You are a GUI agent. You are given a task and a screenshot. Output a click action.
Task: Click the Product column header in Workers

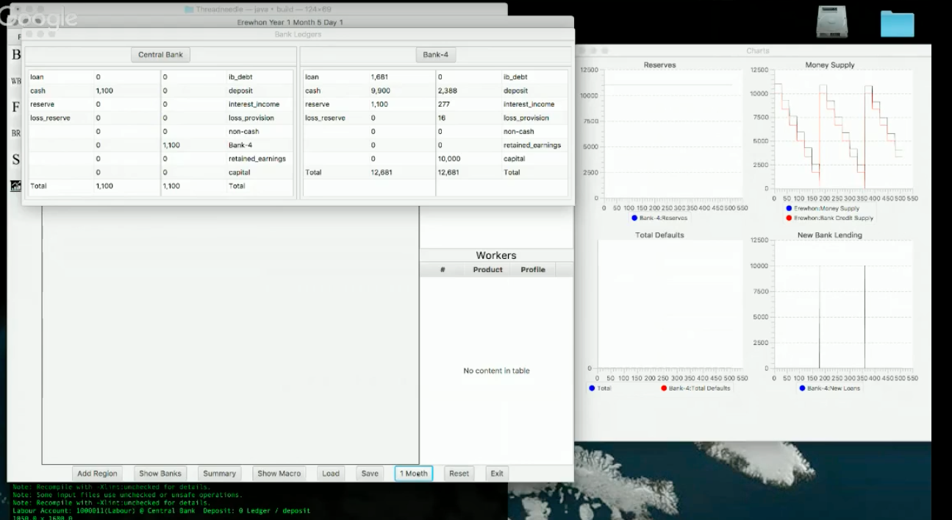pos(487,270)
